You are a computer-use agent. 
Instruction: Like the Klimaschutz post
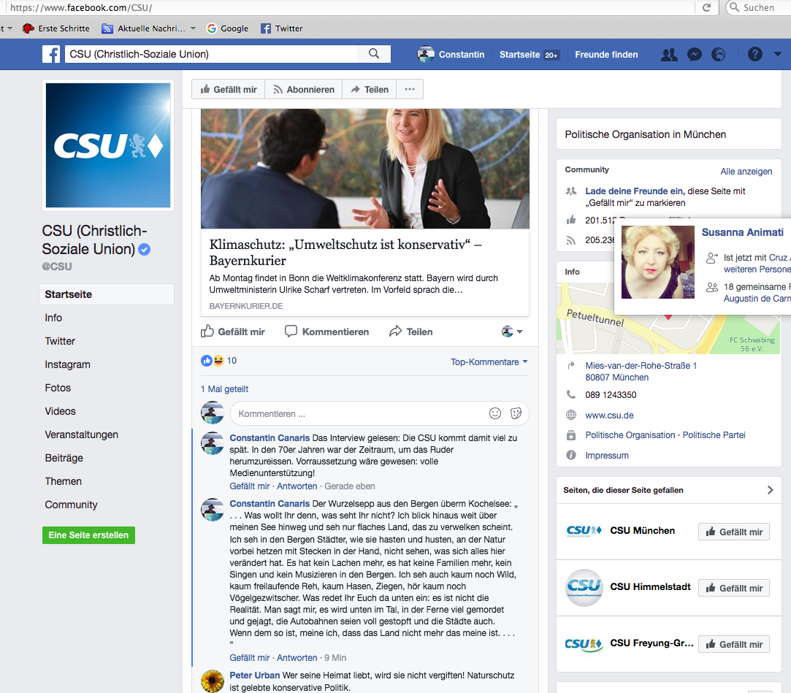click(x=233, y=332)
